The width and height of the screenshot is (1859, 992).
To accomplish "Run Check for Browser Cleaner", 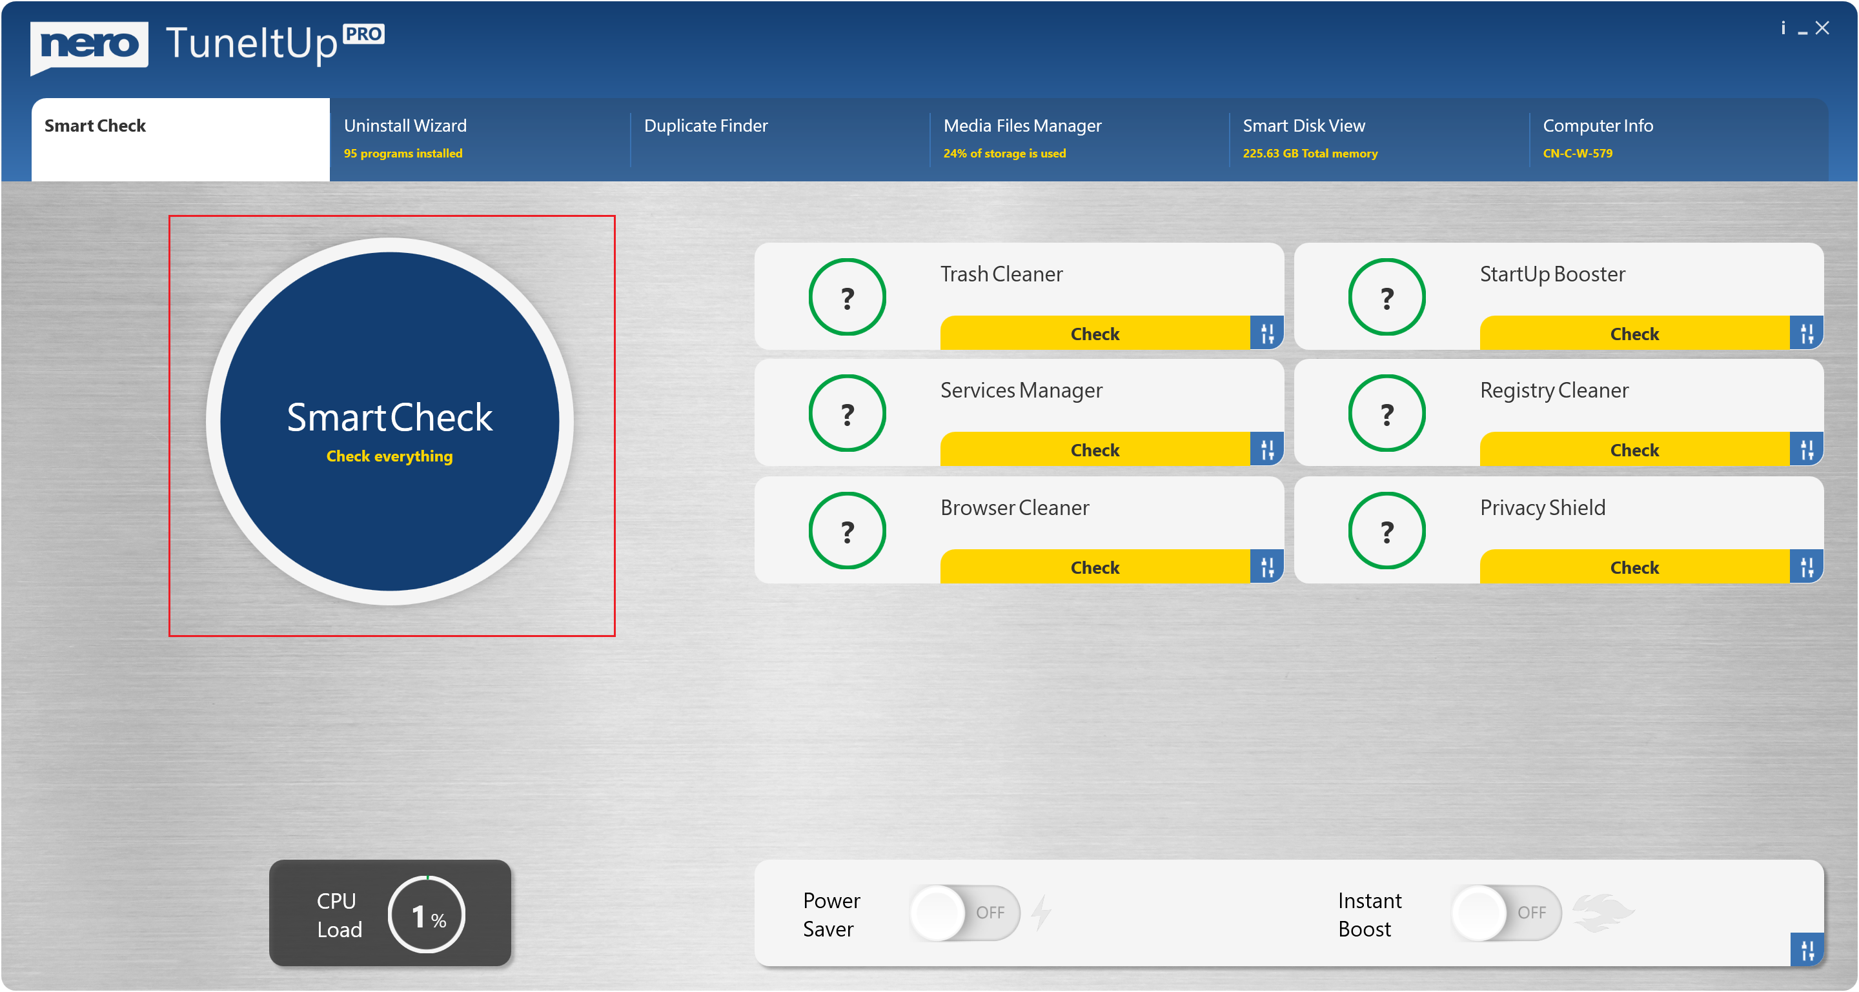I will point(1095,567).
